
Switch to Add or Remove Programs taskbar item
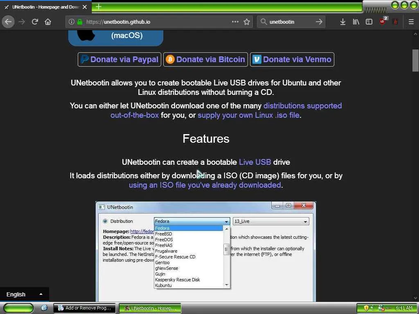coord(84,308)
